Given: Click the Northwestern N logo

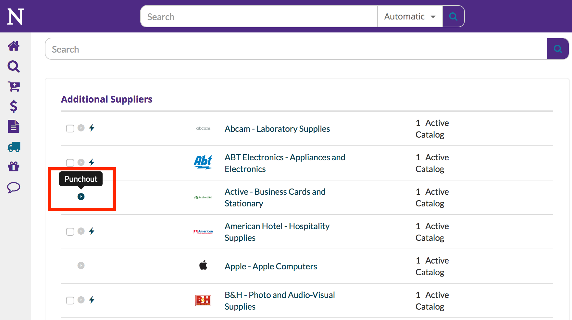Looking at the screenshot, I should tap(16, 17).
